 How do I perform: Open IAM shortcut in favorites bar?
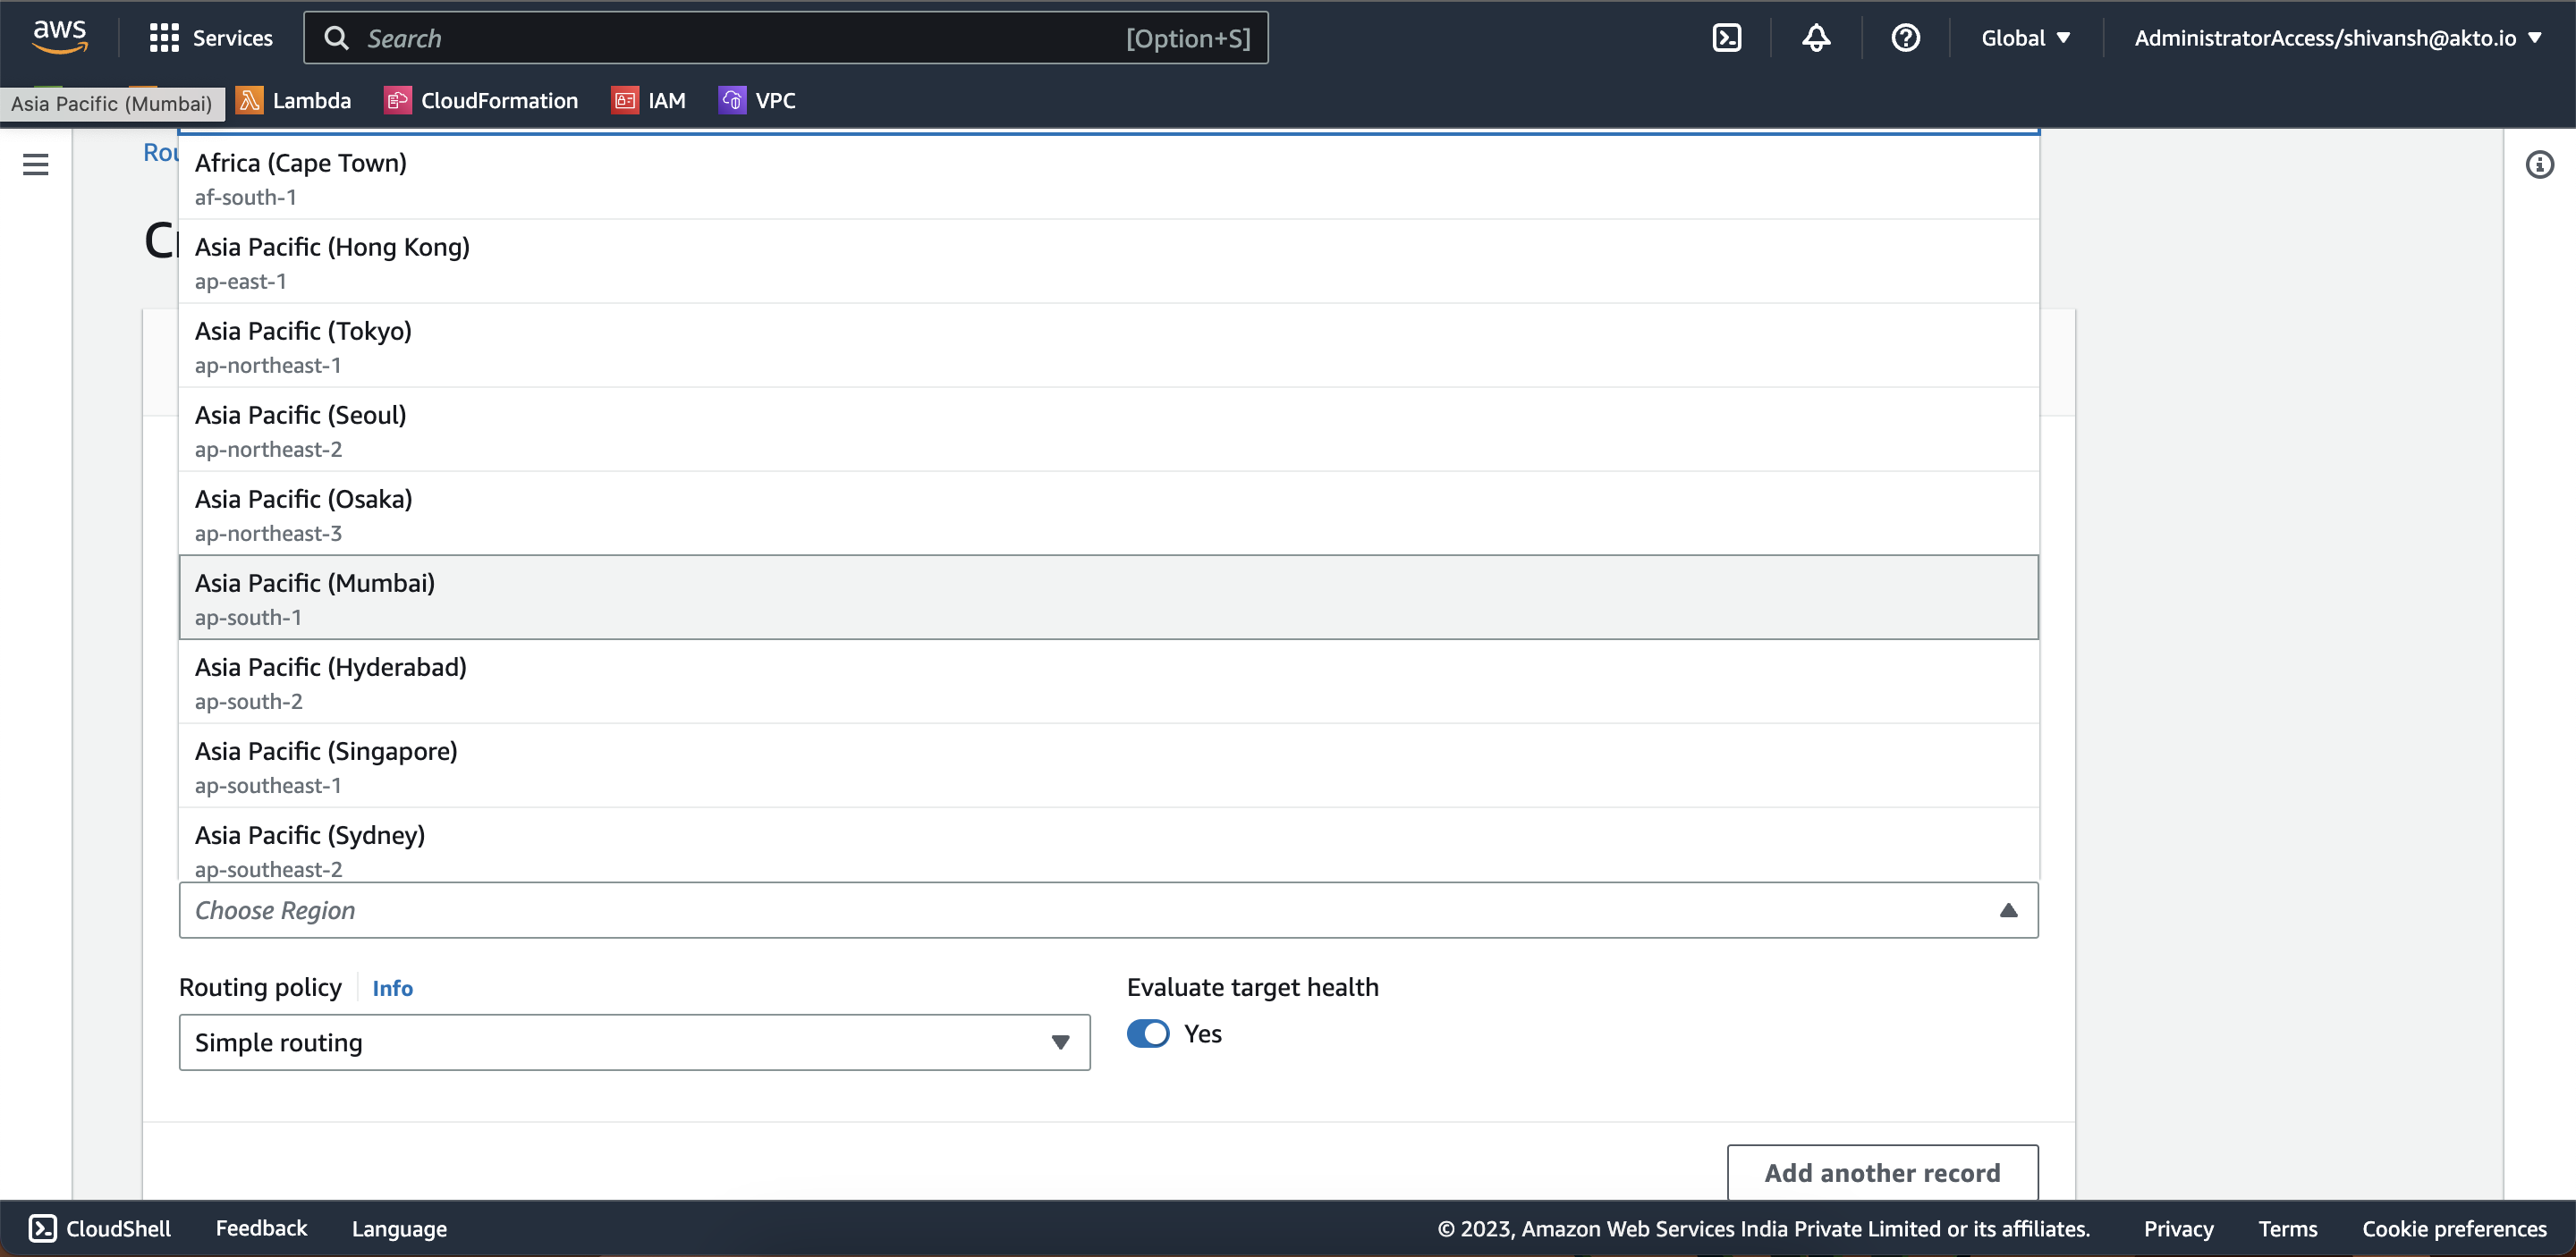tap(649, 101)
